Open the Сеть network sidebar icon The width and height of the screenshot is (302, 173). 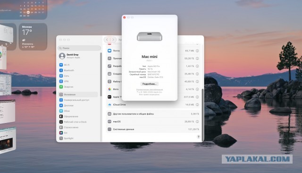point(61,76)
